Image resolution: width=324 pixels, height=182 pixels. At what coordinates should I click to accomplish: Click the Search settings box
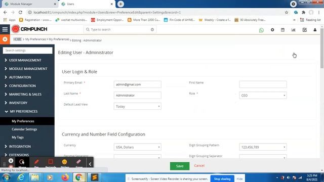coord(27,51)
